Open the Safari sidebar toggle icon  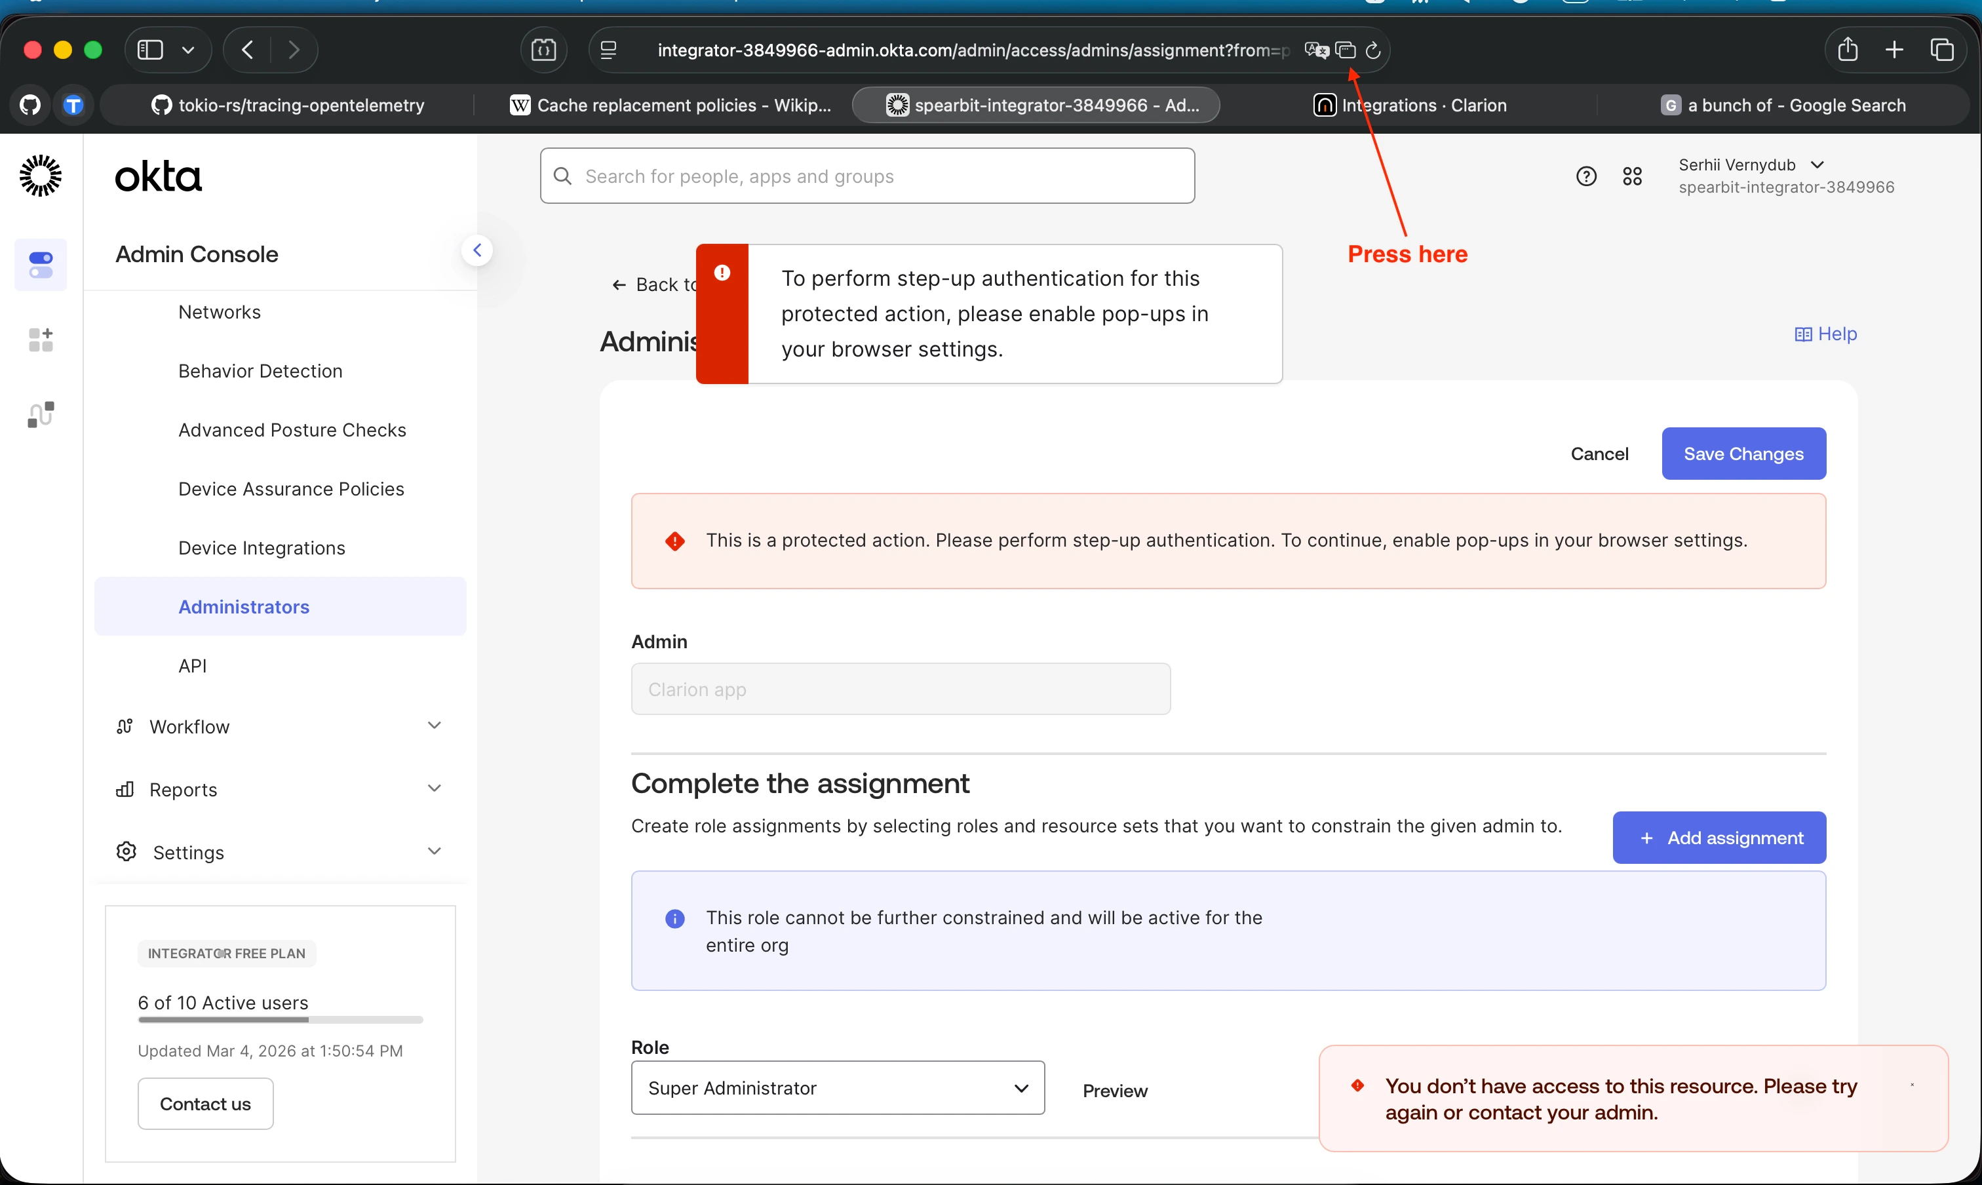coord(150,50)
